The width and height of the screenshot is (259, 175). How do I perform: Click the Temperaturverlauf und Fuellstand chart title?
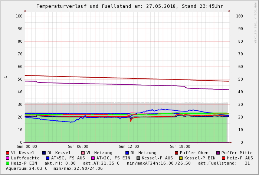(129, 6)
